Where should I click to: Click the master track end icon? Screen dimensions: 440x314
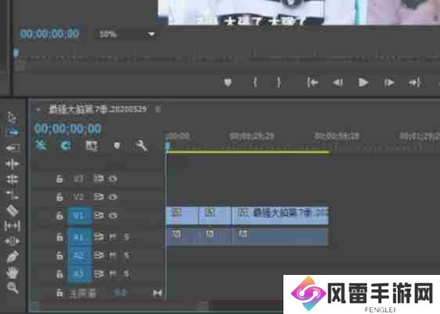[x=157, y=293]
